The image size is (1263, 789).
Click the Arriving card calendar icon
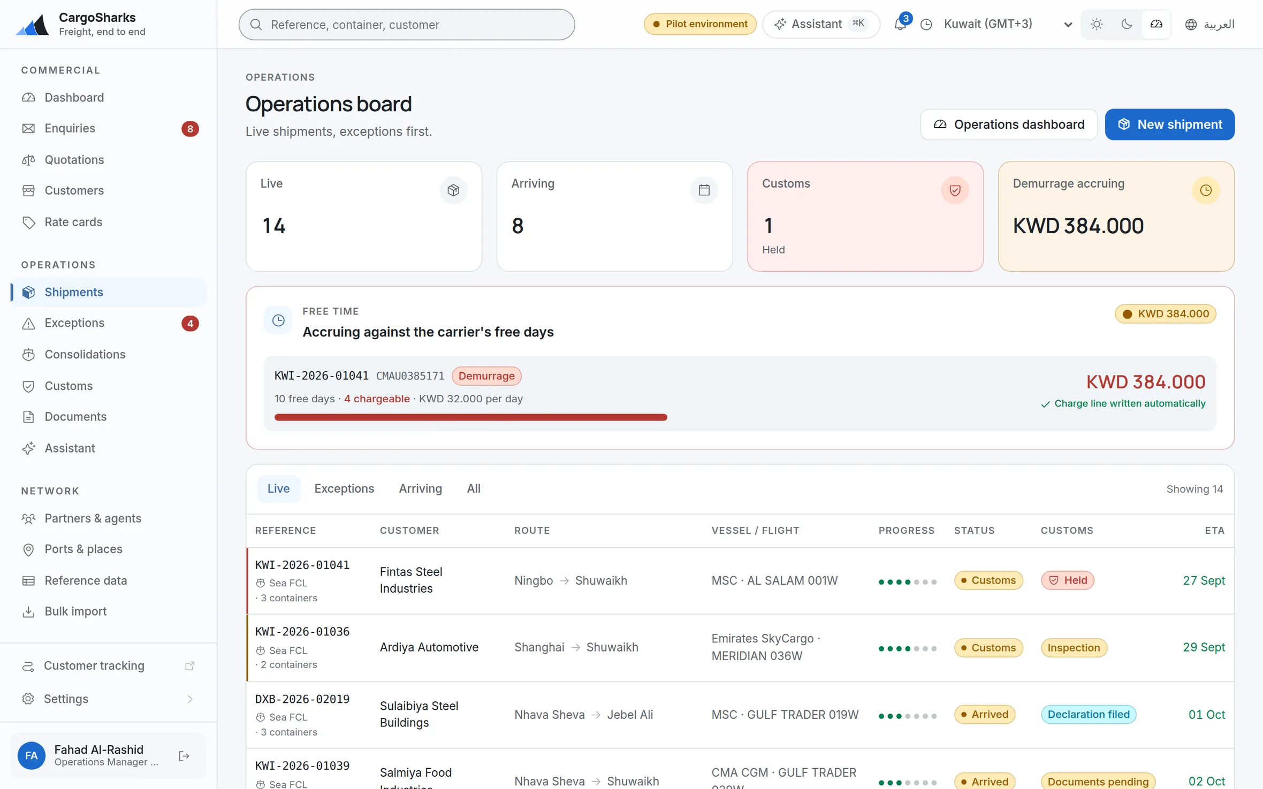(x=704, y=190)
